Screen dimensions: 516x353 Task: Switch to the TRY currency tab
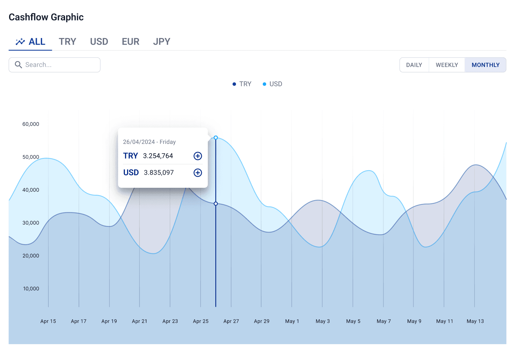tap(67, 42)
